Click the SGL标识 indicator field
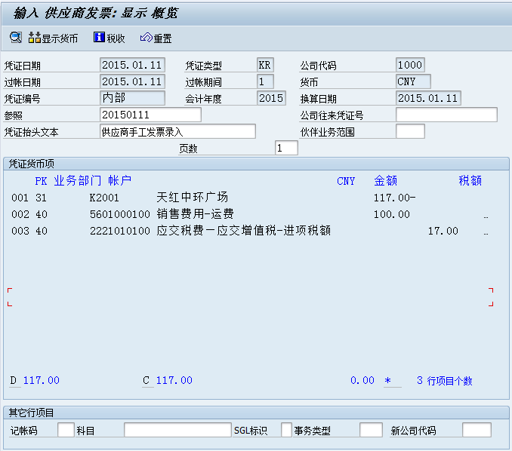Screen dimensions: 512x451 tap(286, 430)
